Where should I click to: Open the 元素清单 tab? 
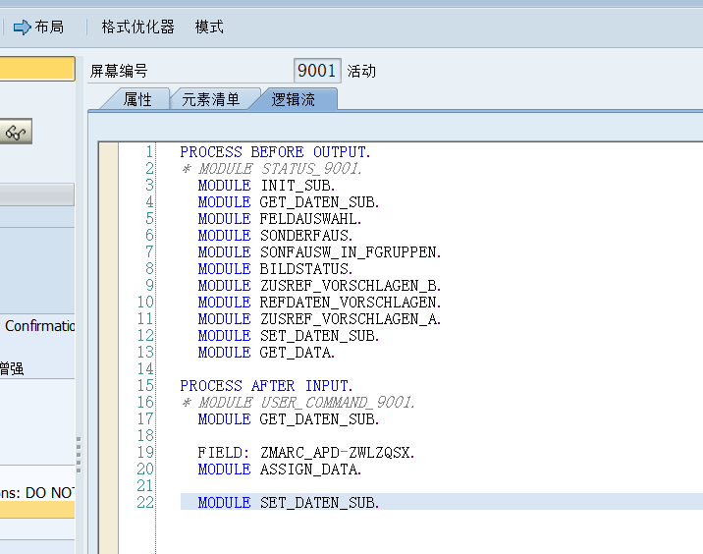[x=211, y=99]
